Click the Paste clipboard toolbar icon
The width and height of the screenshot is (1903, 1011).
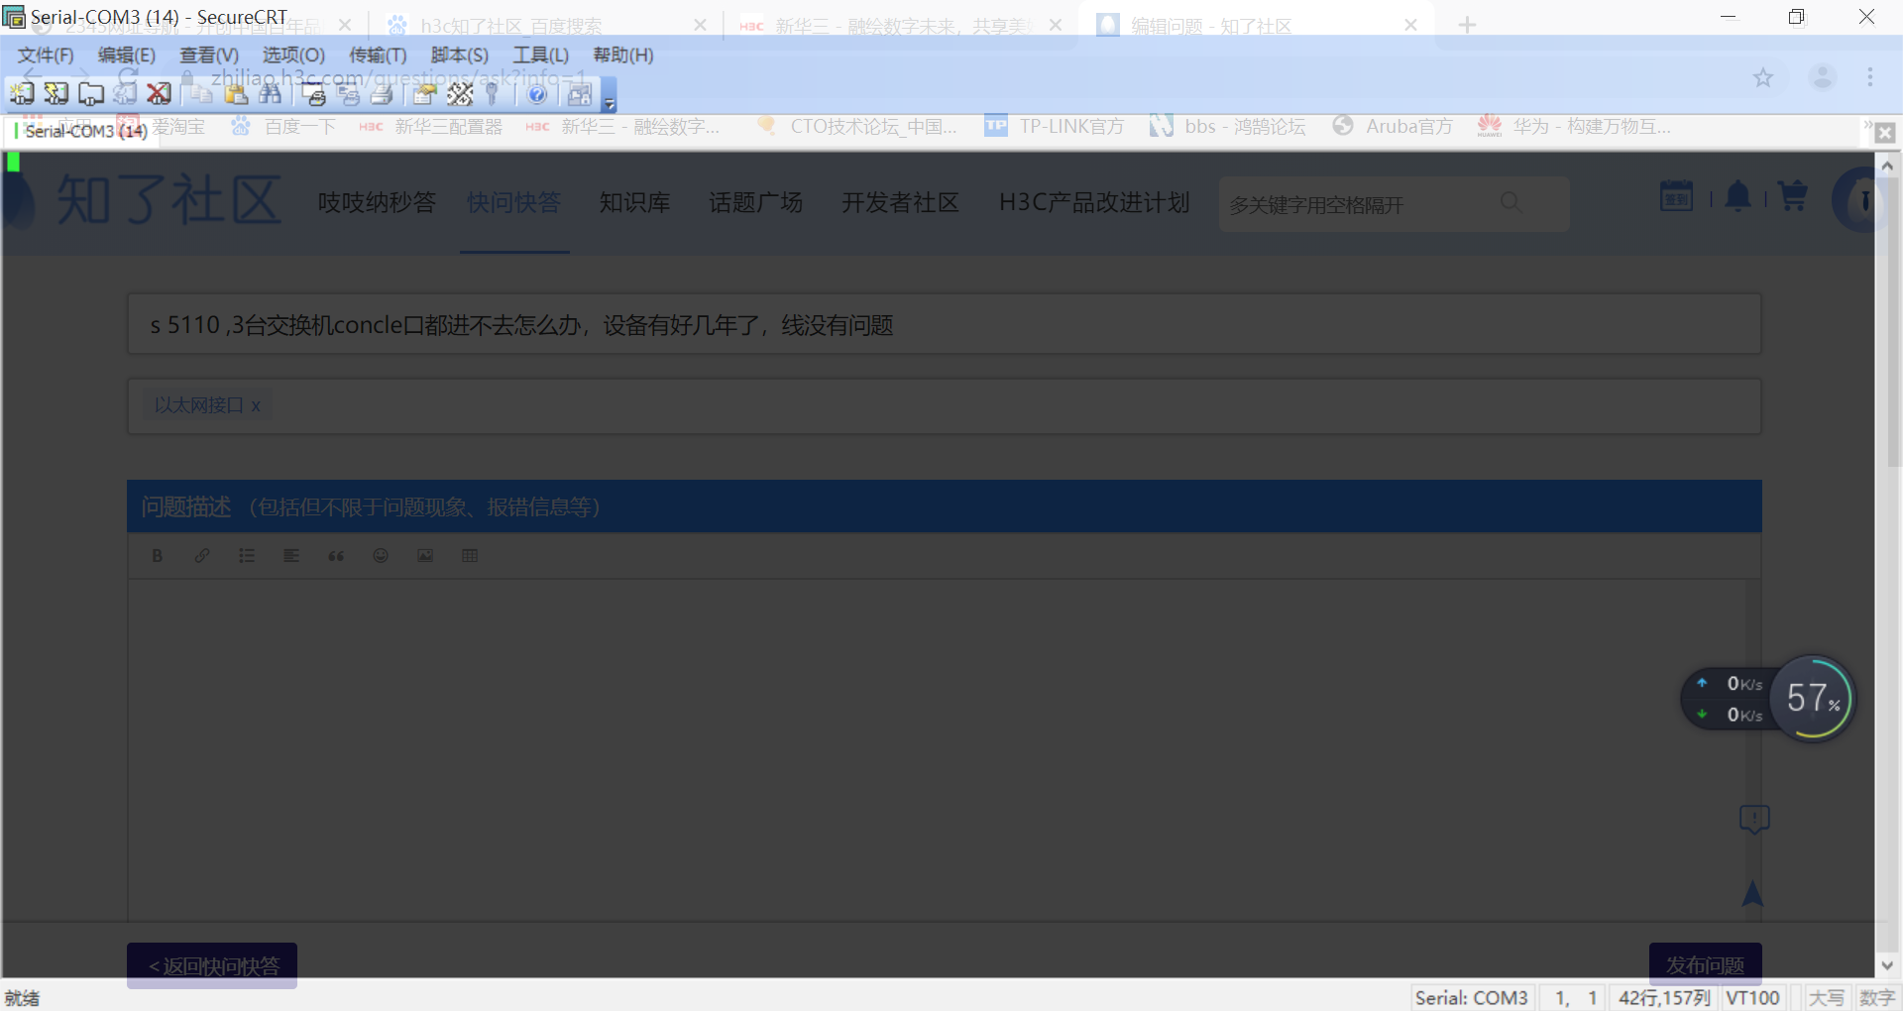point(236,94)
